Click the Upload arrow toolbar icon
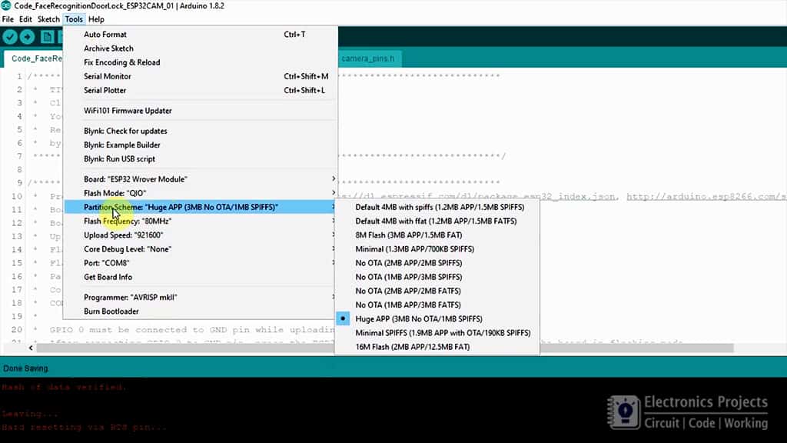 (x=27, y=37)
